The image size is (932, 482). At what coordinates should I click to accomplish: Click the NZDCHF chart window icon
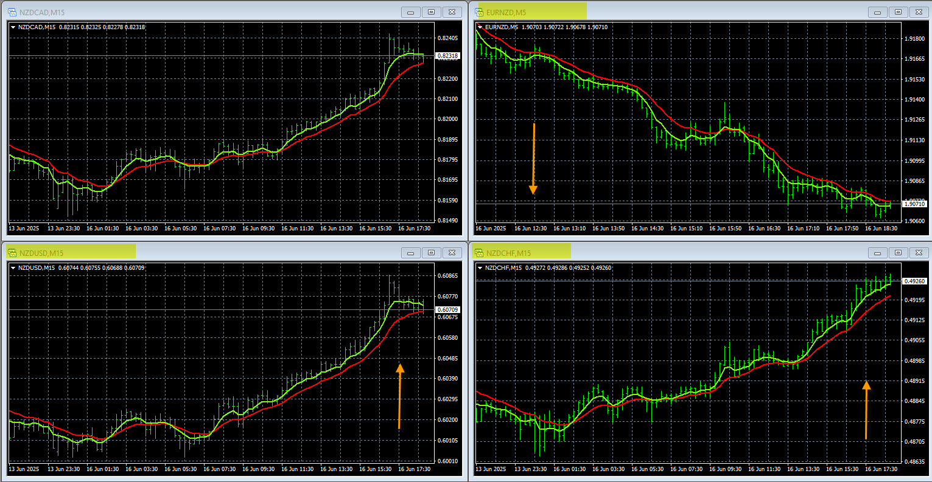[479, 253]
